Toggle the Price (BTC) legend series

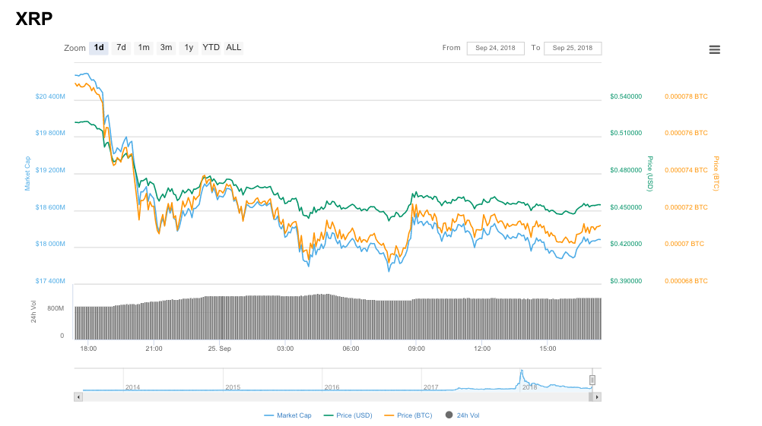pyautogui.click(x=408, y=415)
